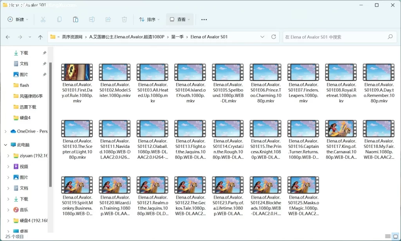
Task: Click Elena of Avalor S01 breadcrumb
Action: point(209,37)
